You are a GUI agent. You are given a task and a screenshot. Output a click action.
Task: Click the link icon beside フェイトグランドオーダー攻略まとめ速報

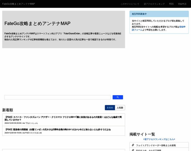coord(133,145)
